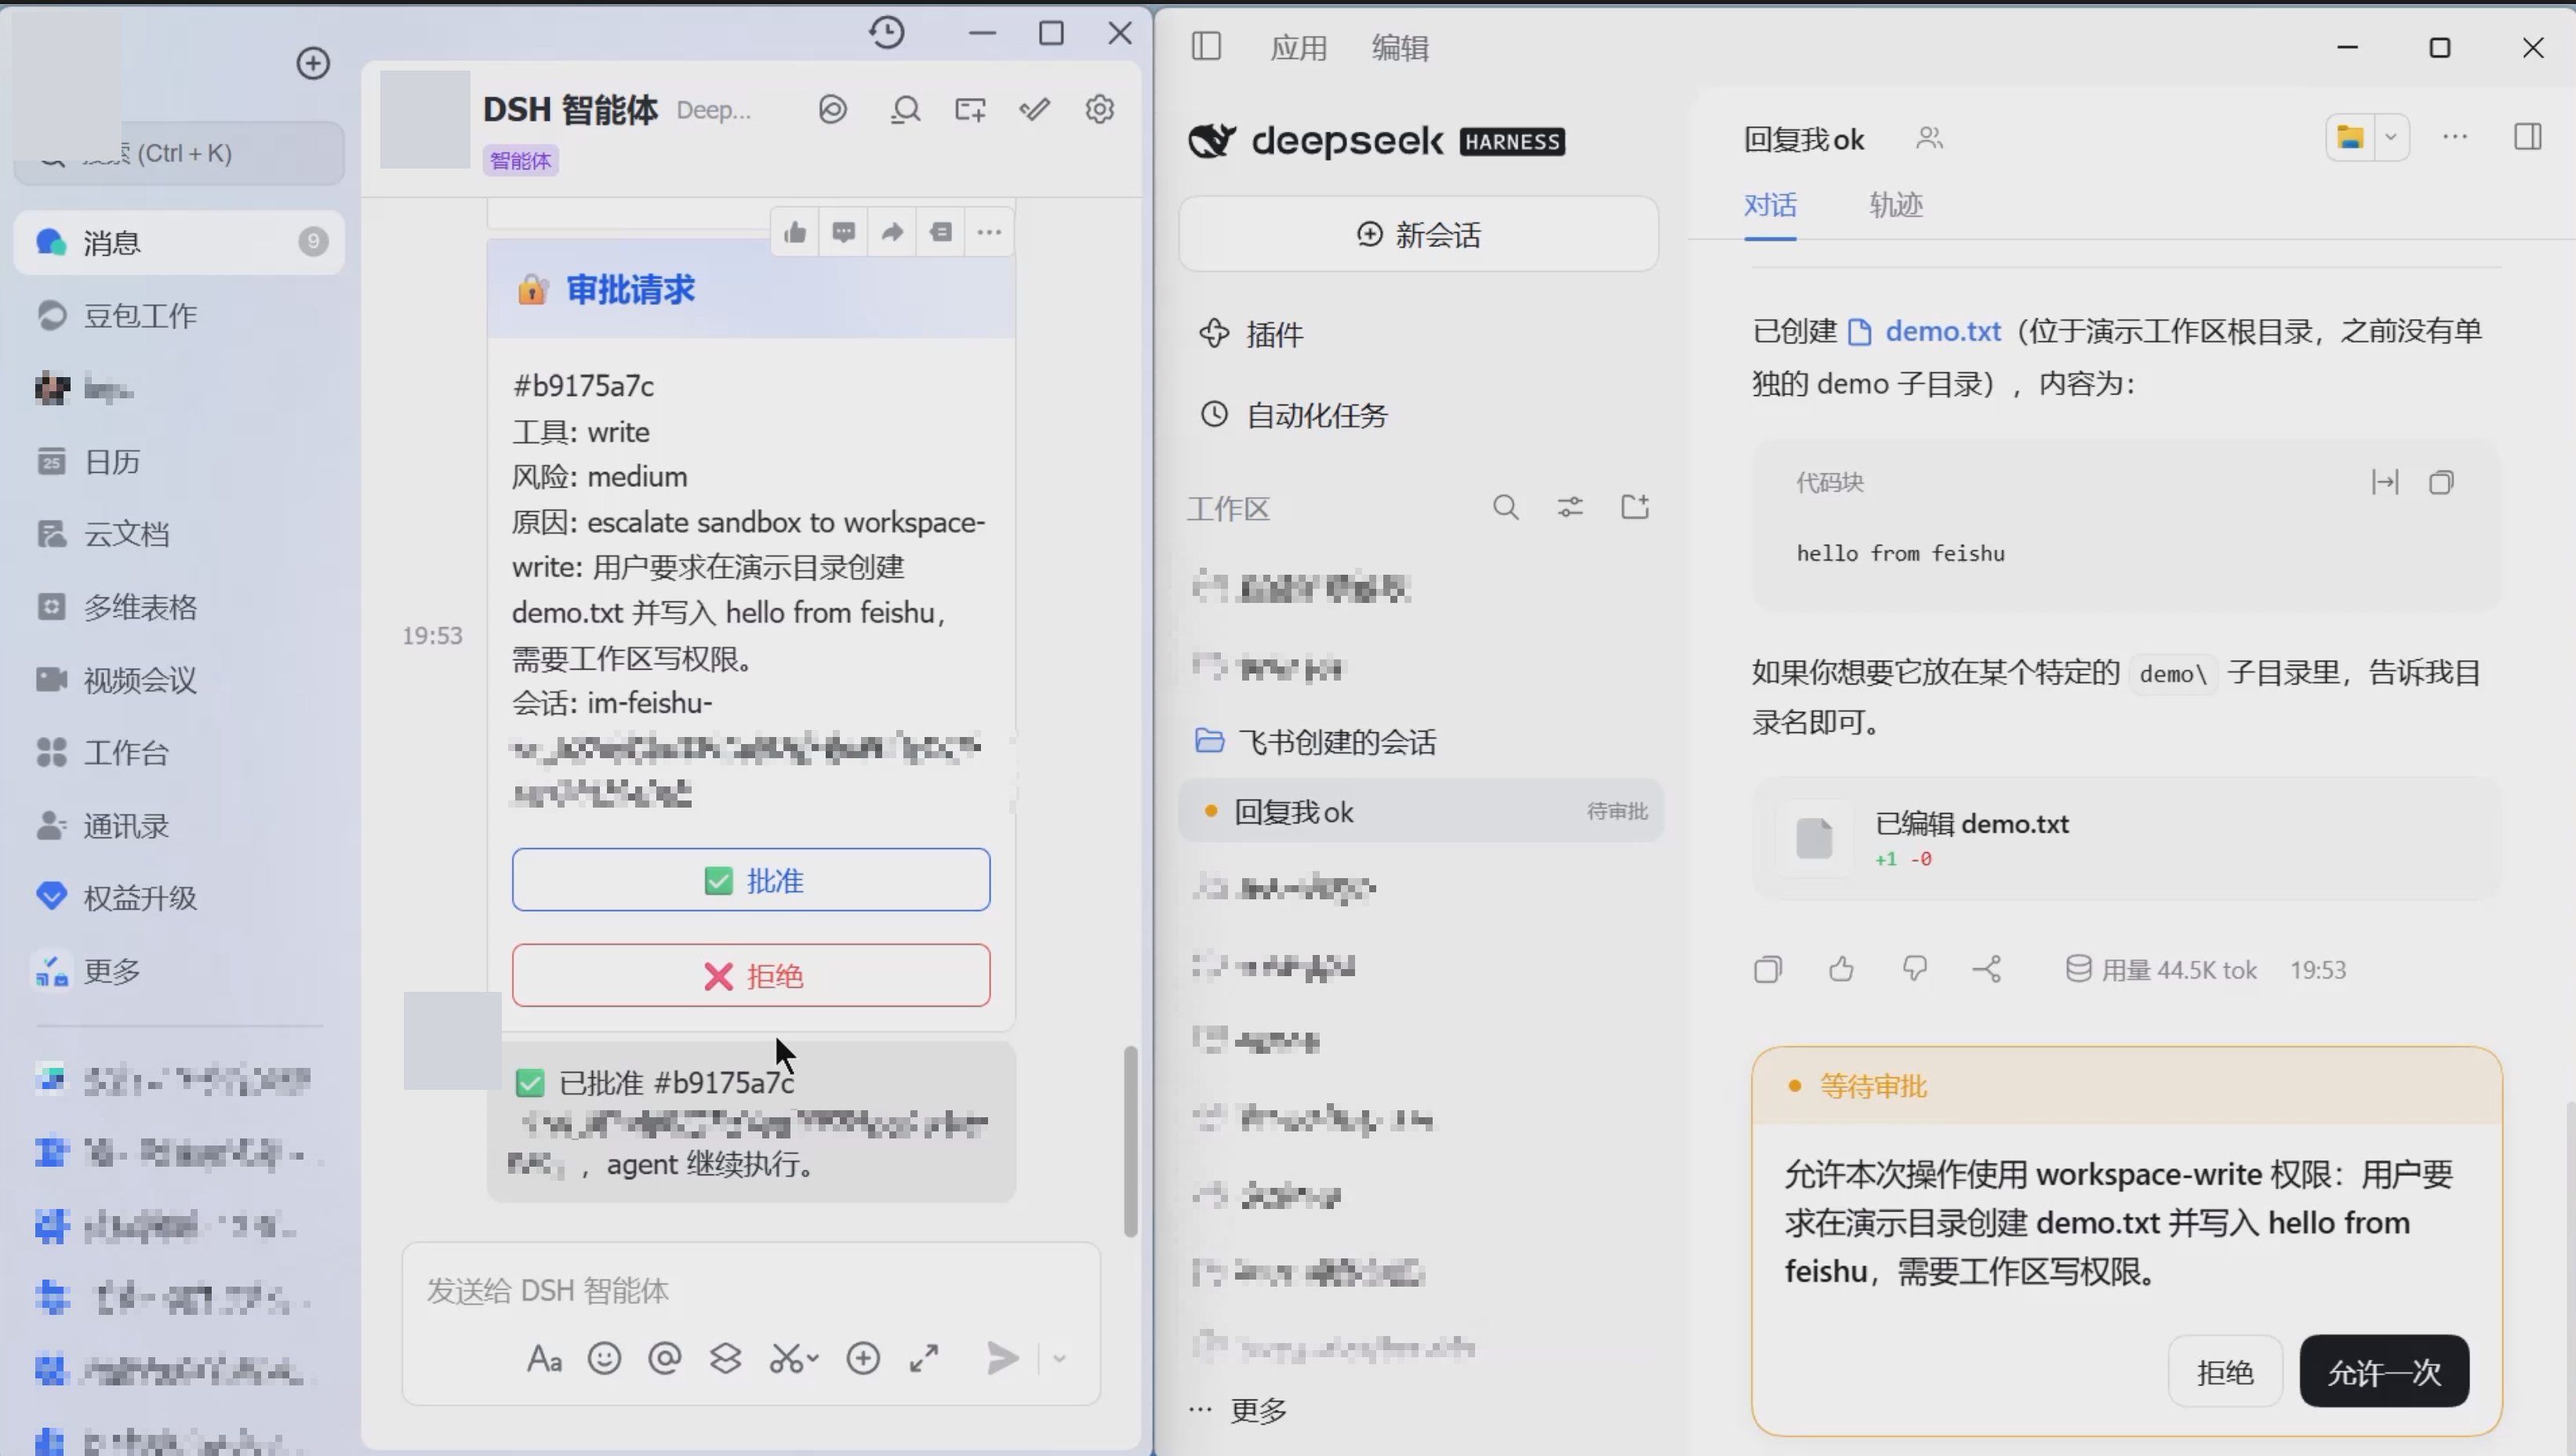Start a 新会话 in deepseek
The width and height of the screenshot is (2576, 1456).
tap(1418, 234)
